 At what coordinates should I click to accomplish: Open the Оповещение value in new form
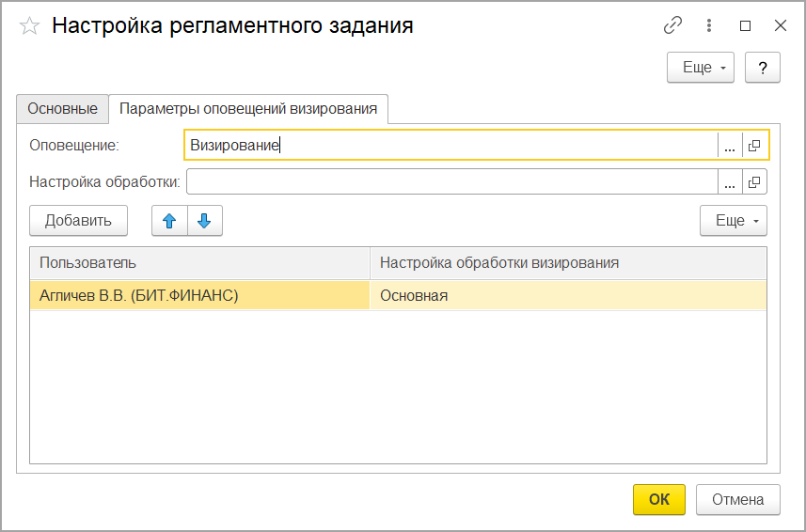[755, 145]
